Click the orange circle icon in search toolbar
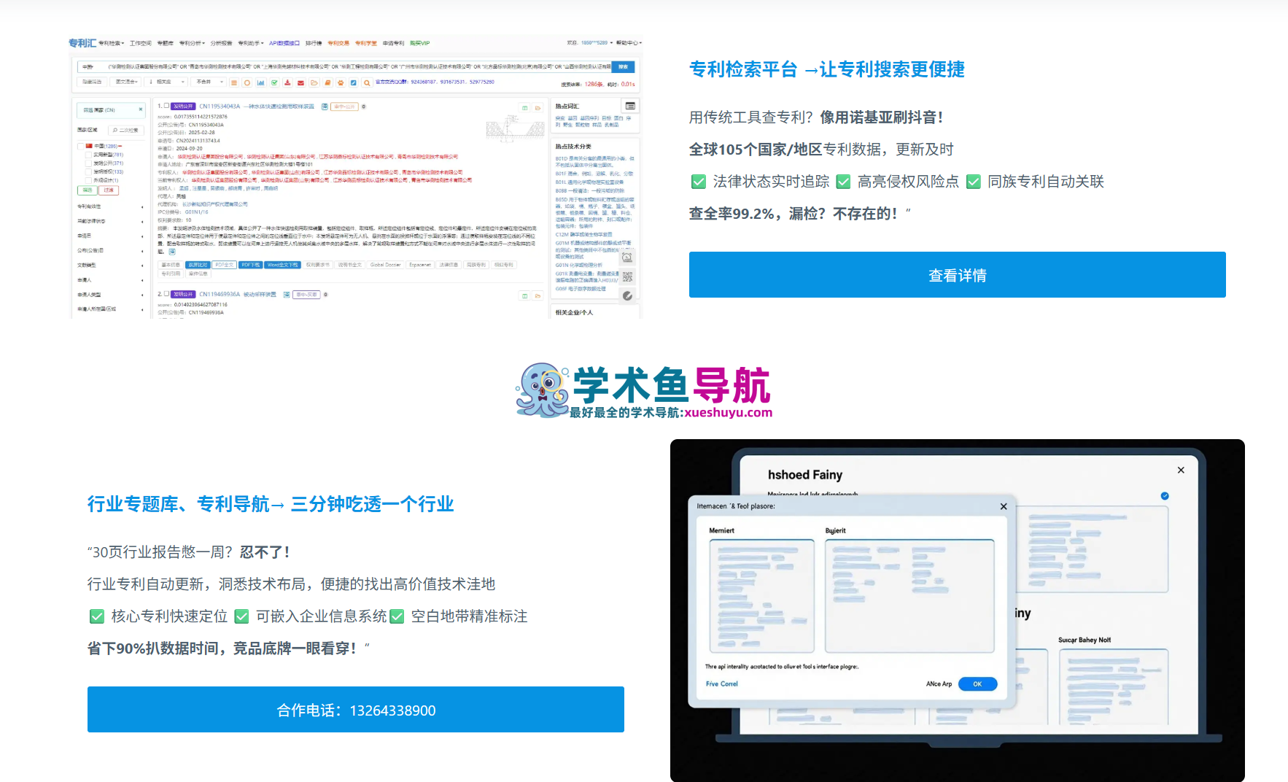 (x=247, y=82)
